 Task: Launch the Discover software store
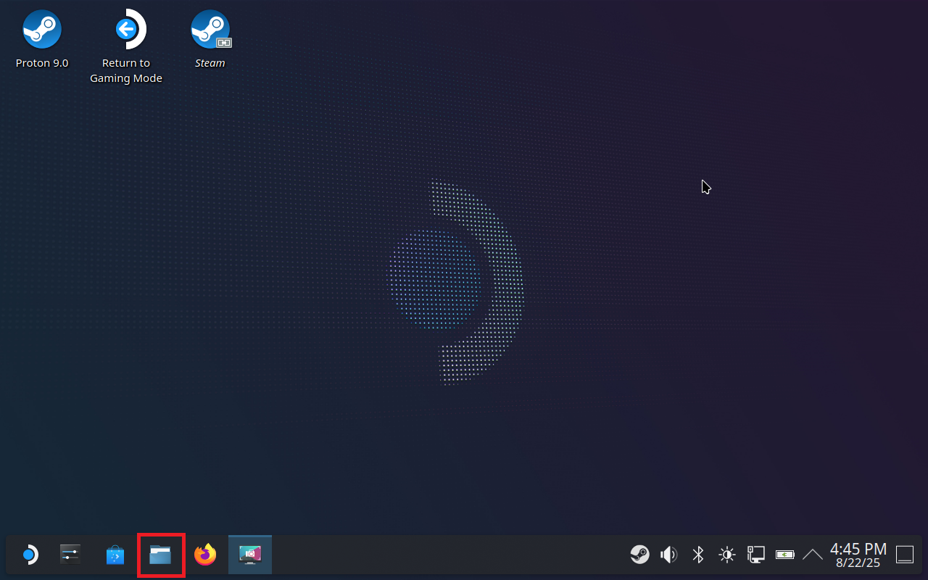(115, 555)
